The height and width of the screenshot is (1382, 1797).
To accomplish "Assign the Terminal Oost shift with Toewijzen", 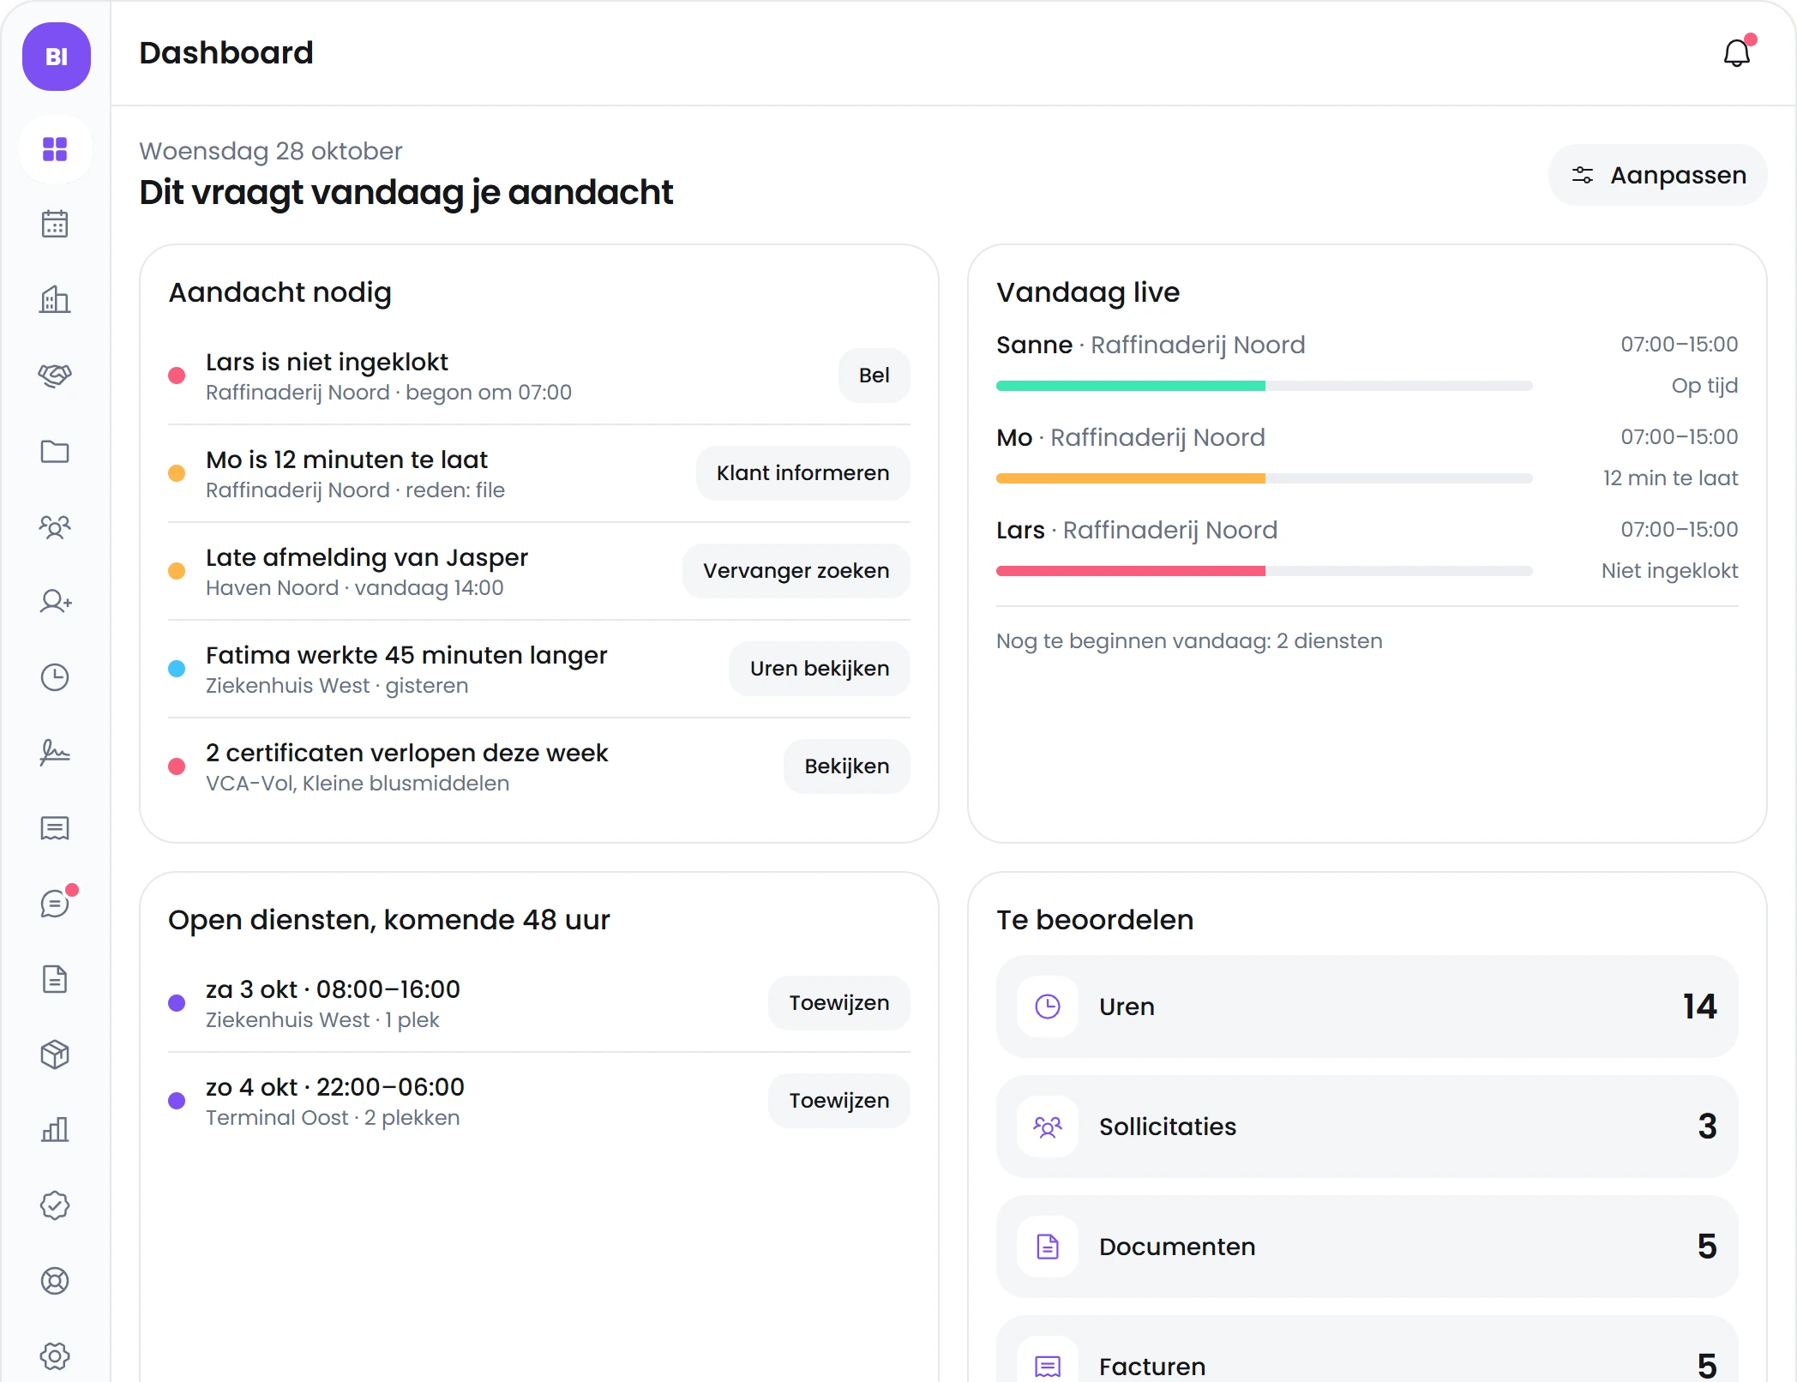I will (x=838, y=1101).
